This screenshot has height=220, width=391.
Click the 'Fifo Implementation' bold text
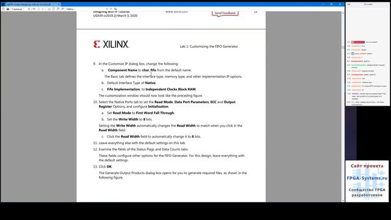pos(123,89)
